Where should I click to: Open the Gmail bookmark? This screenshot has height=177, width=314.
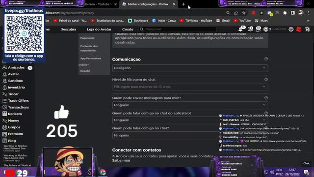tap(223, 21)
